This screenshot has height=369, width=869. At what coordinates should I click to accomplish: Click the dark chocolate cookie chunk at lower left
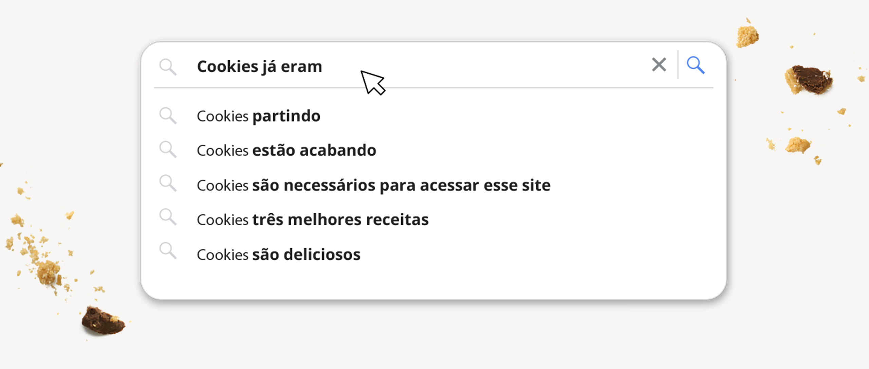pos(103,321)
